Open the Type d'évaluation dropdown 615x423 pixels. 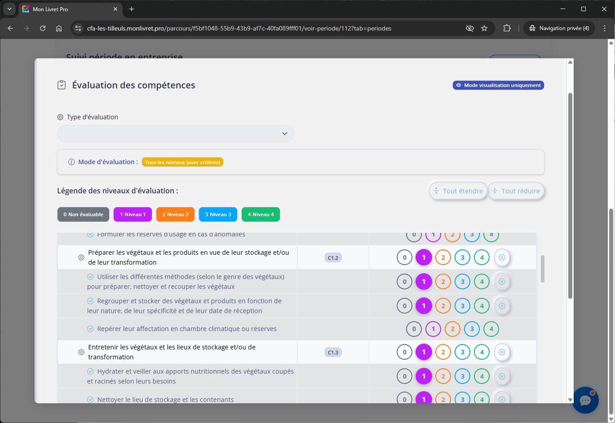point(176,134)
